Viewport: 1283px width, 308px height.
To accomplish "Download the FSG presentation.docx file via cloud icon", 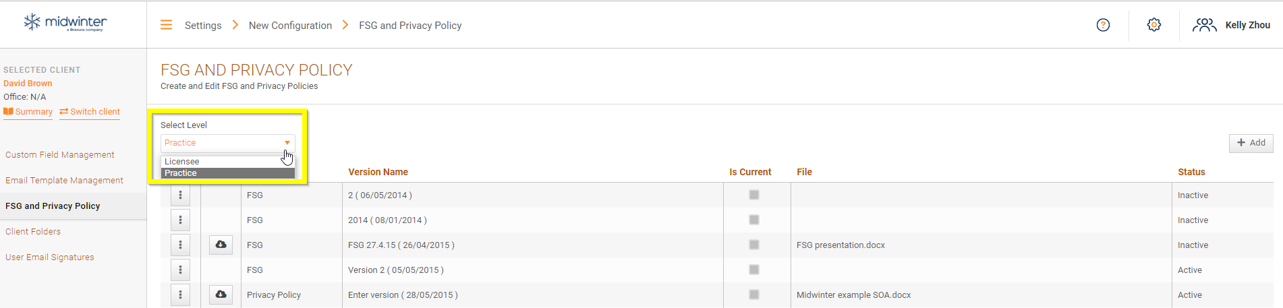I will click(221, 245).
